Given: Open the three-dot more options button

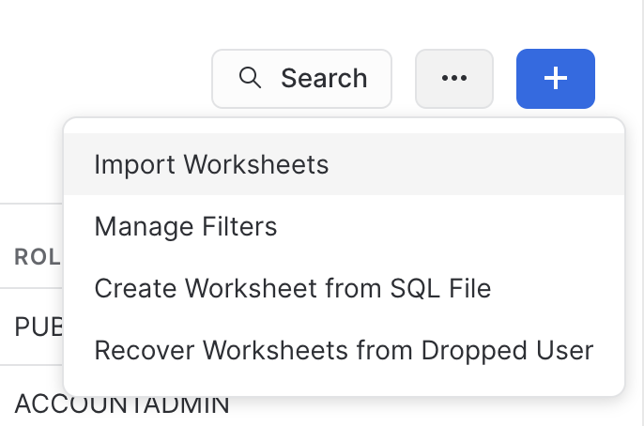Looking at the screenshot, I should coord(453,79).
